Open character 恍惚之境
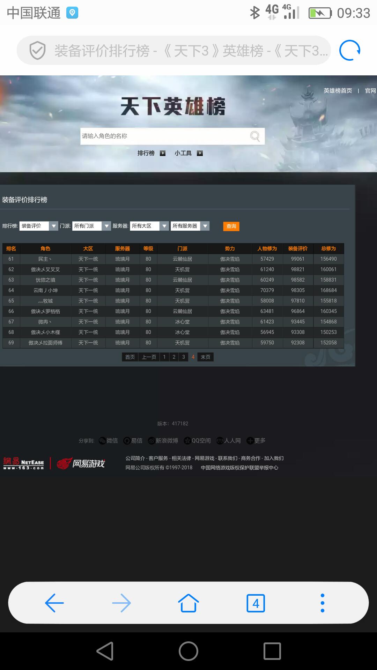The width and height of the screenshot is (377, 670). click(x=45, y=280)
